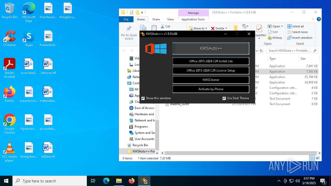Viewport: 331px width, 186px height.
Task: Open Office 2013-2024 C2R Install Lite
Action: click(x=211, y=61)
